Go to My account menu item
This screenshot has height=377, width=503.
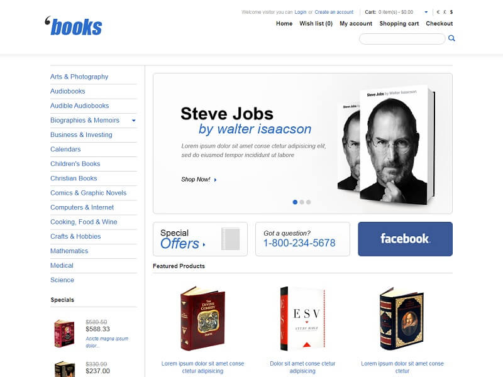point(356,23)
